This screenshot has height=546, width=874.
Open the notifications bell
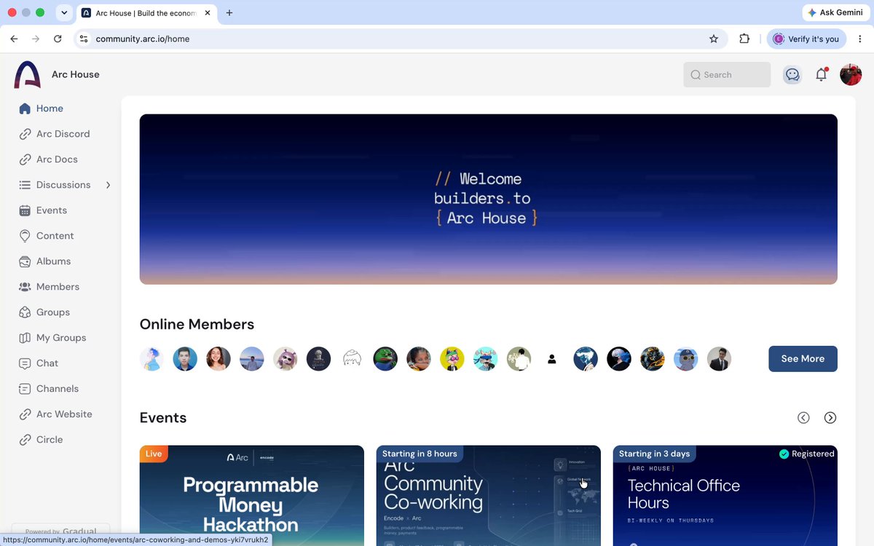(822, 74)
